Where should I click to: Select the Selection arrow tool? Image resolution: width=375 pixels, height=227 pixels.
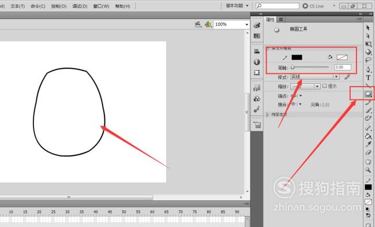point(368,28)
